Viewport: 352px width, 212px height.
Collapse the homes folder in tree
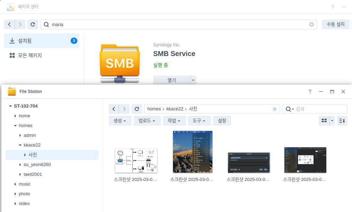15,126
